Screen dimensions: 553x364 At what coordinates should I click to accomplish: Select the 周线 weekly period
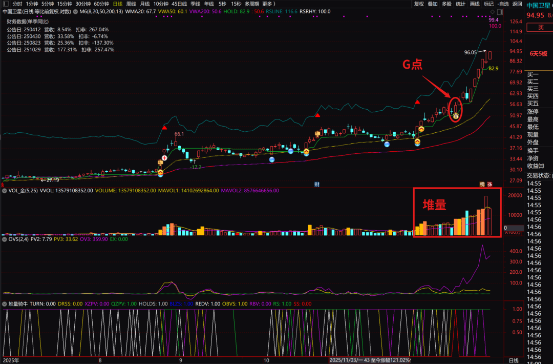pyautogui.click(x=131, y=4)
